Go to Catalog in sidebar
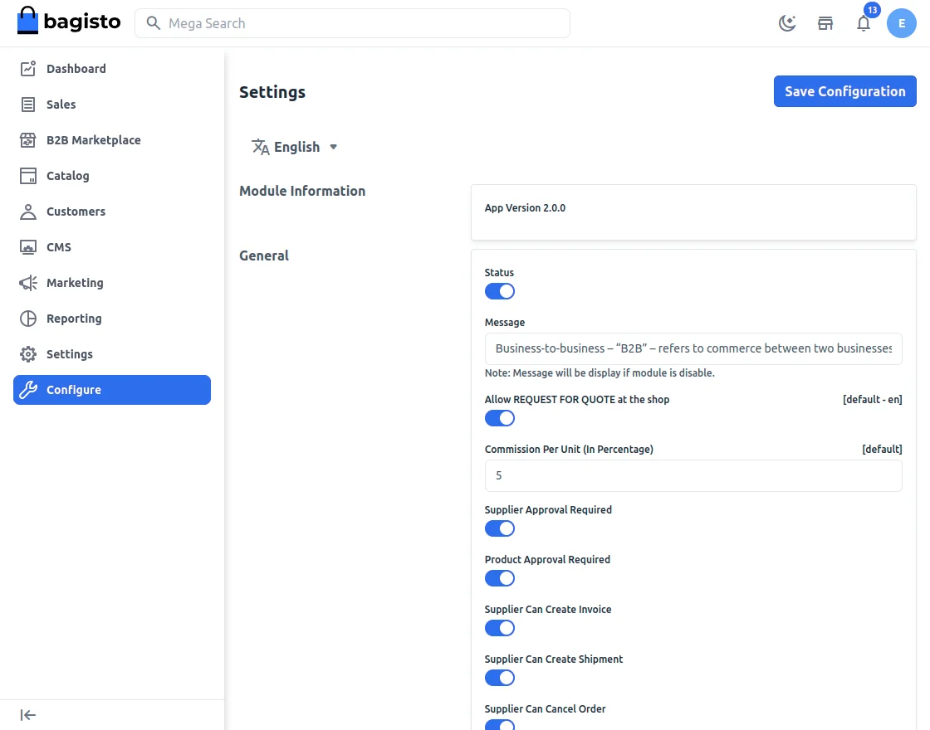 pyautogui.click(x=67, y=176)
